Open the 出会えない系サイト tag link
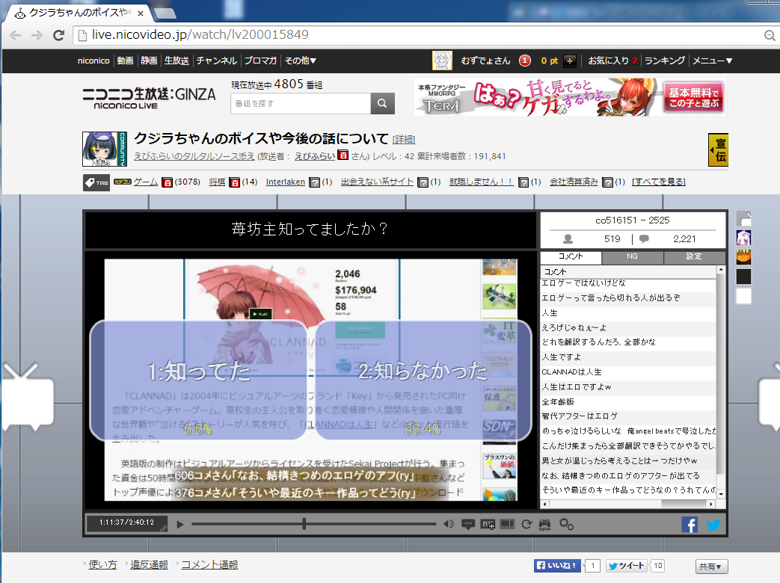This screenshot has width=780, height=583. 377,182
